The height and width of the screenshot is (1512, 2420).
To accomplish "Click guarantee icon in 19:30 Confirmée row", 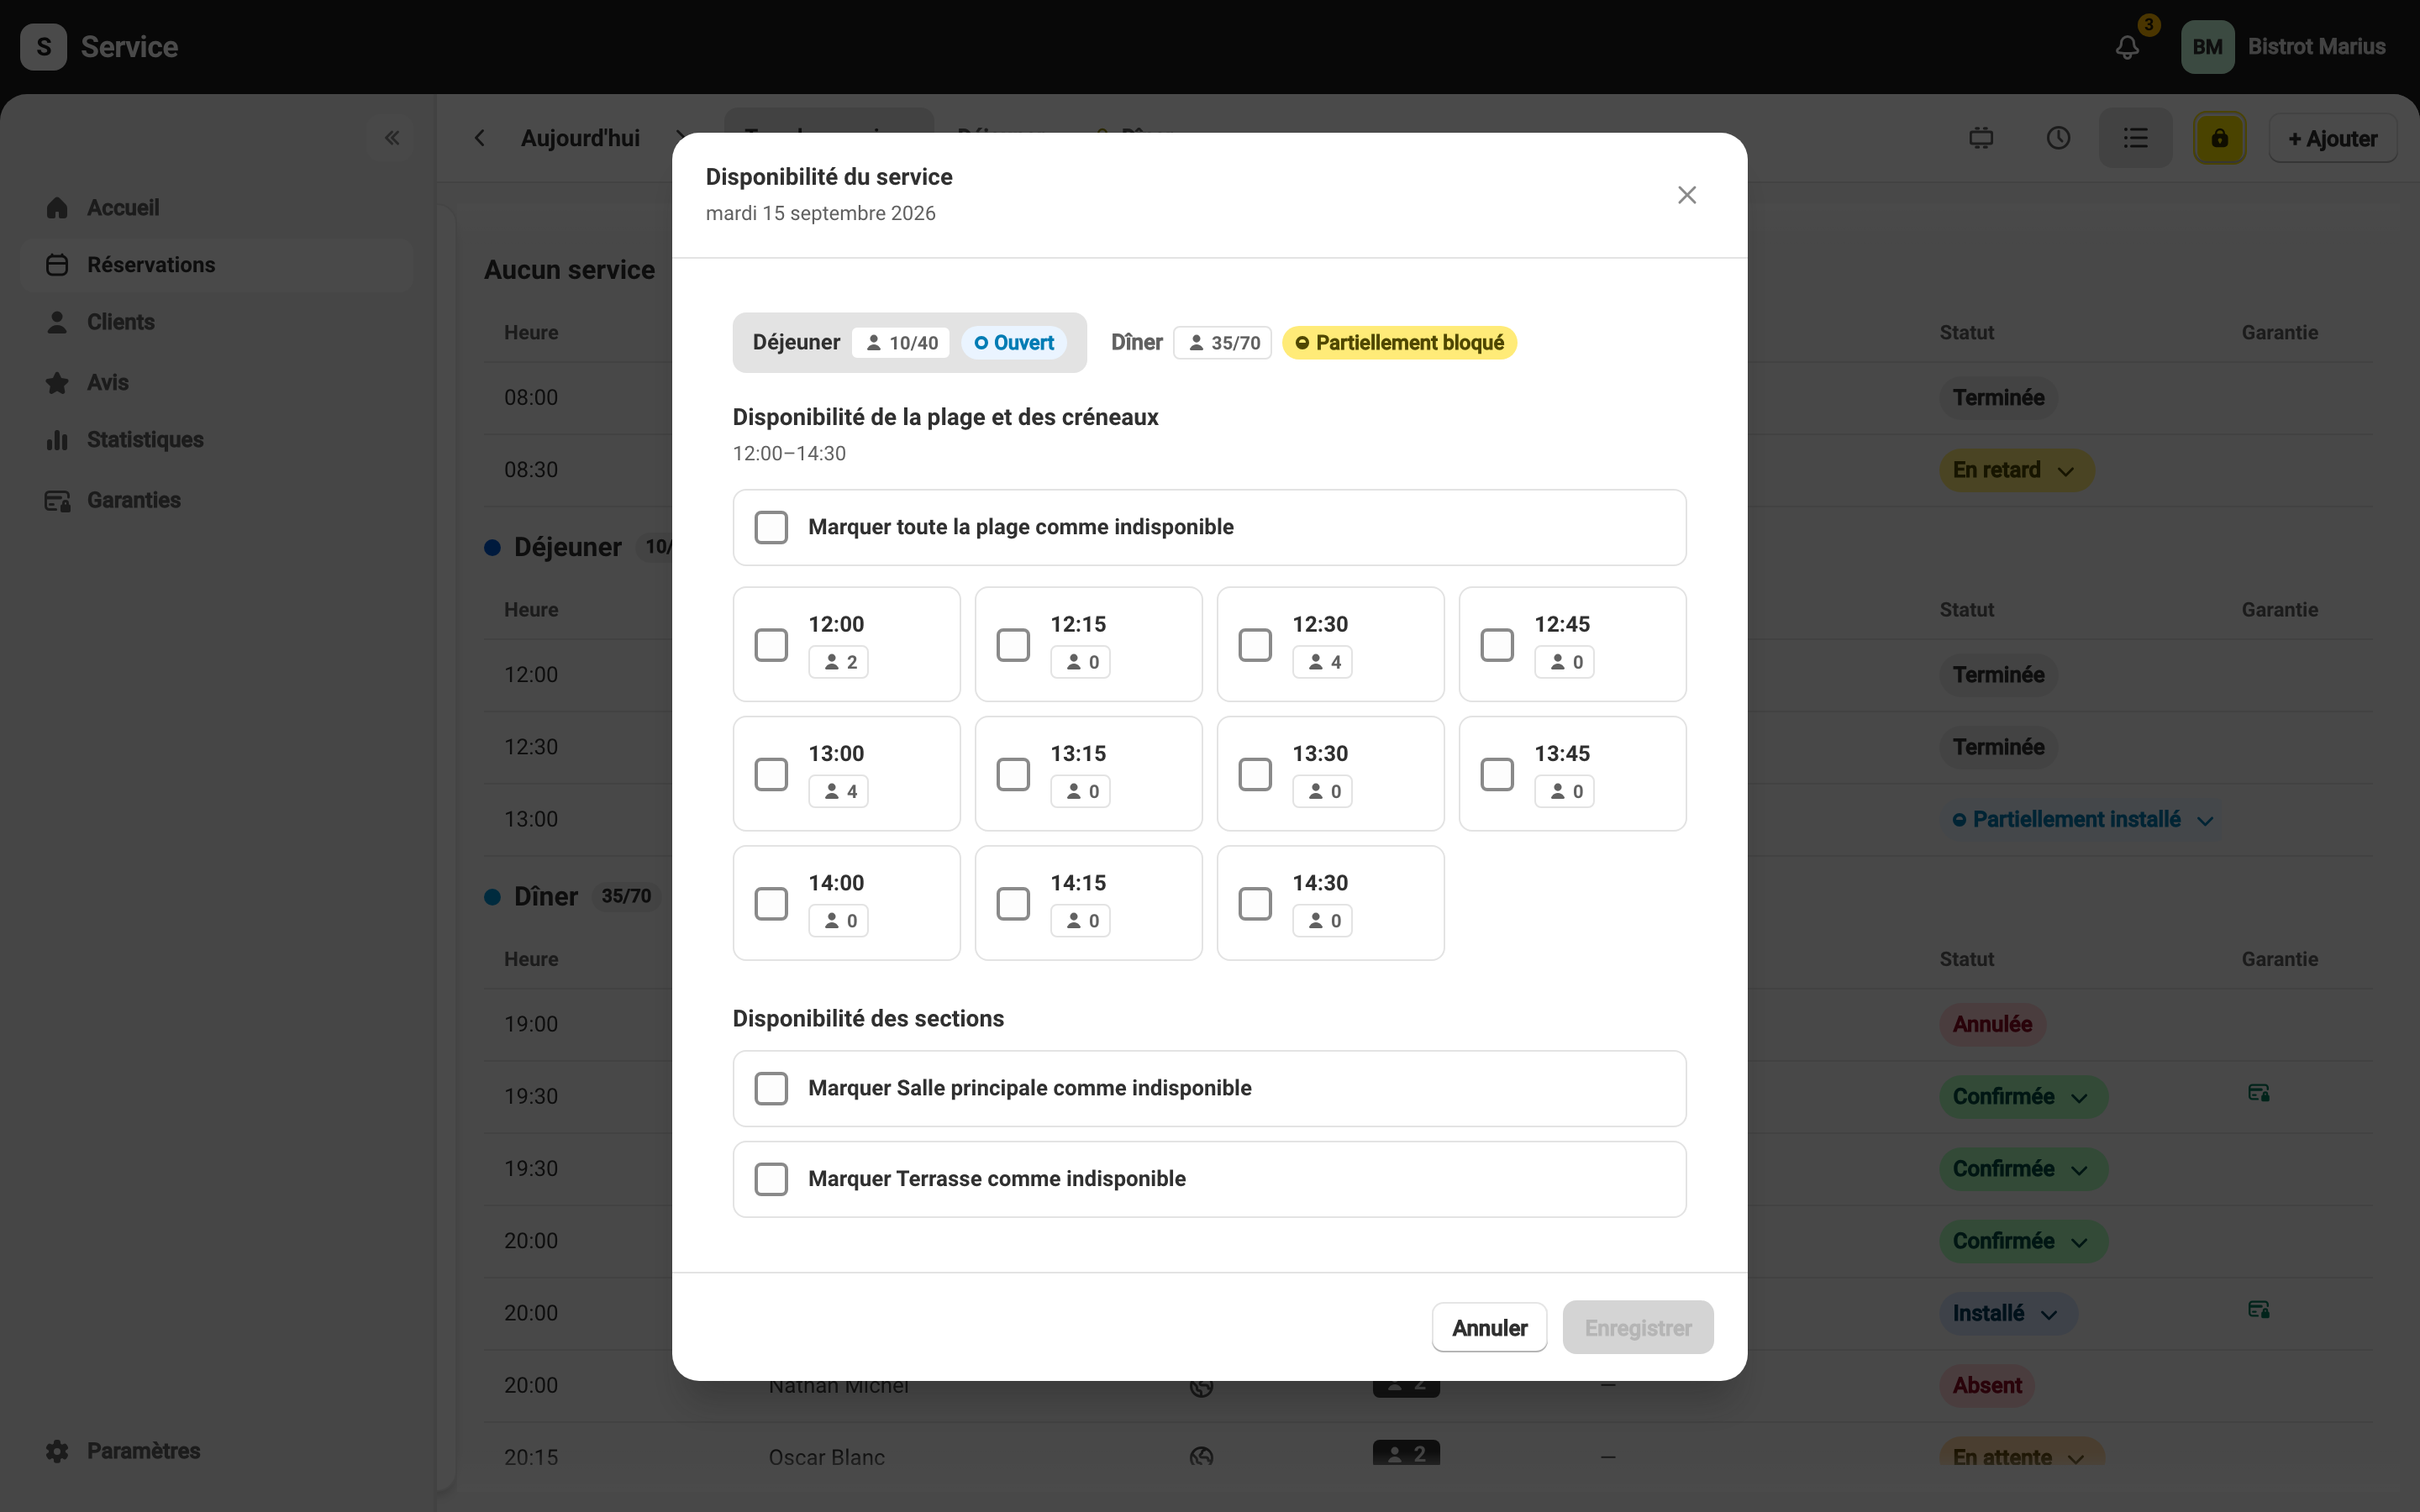I will pyautogui.click(x=2258, y=1093).
